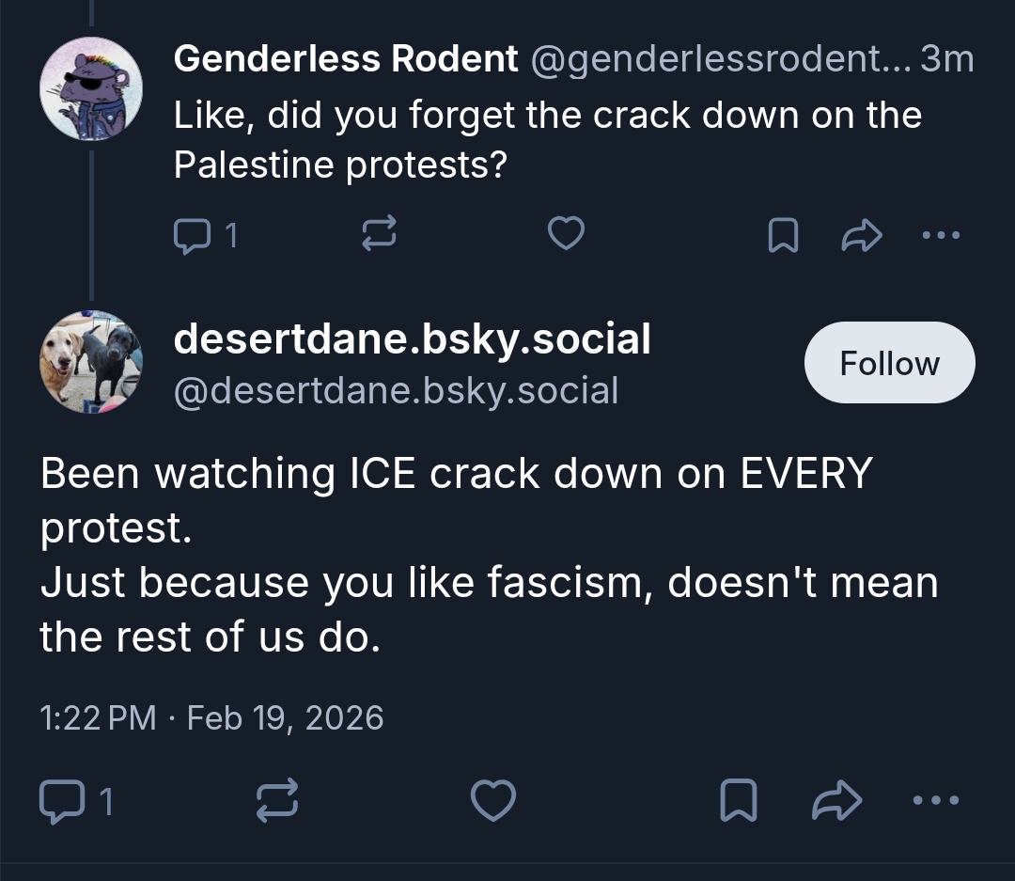Open more options on Genderless Rodent's post
The width and height of the screenshot is (1015, 881).
941,235
